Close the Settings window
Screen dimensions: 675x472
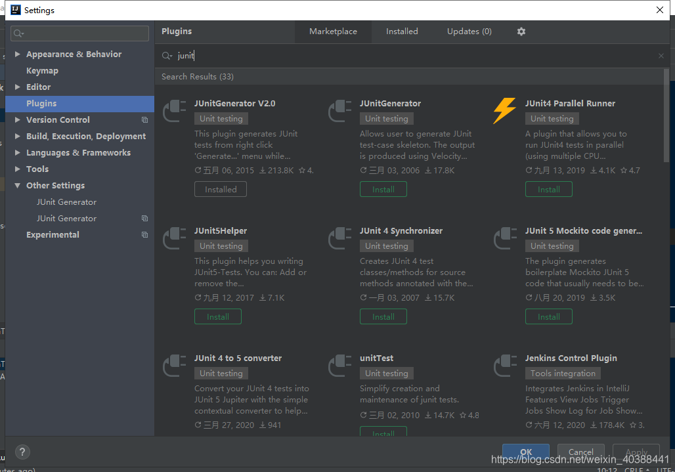(x=659, y=10)
